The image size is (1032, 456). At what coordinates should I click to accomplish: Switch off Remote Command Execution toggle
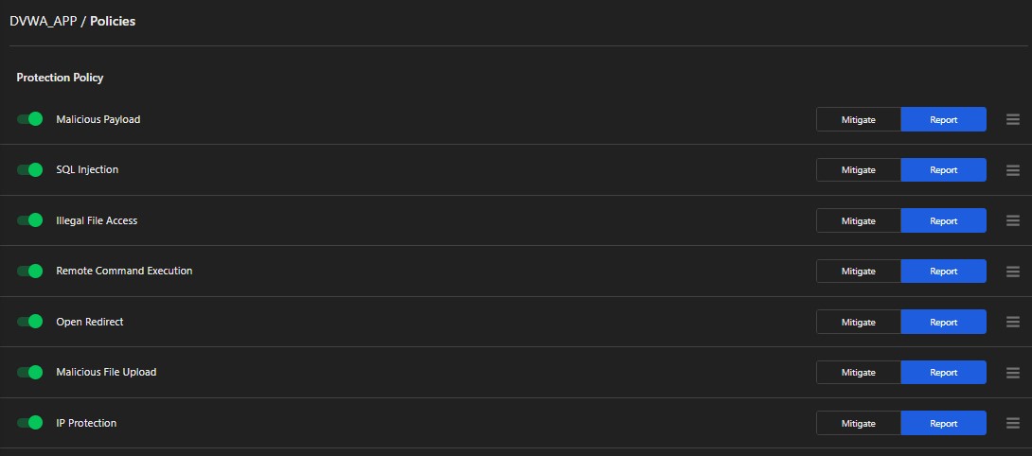(x=30, y=272)
